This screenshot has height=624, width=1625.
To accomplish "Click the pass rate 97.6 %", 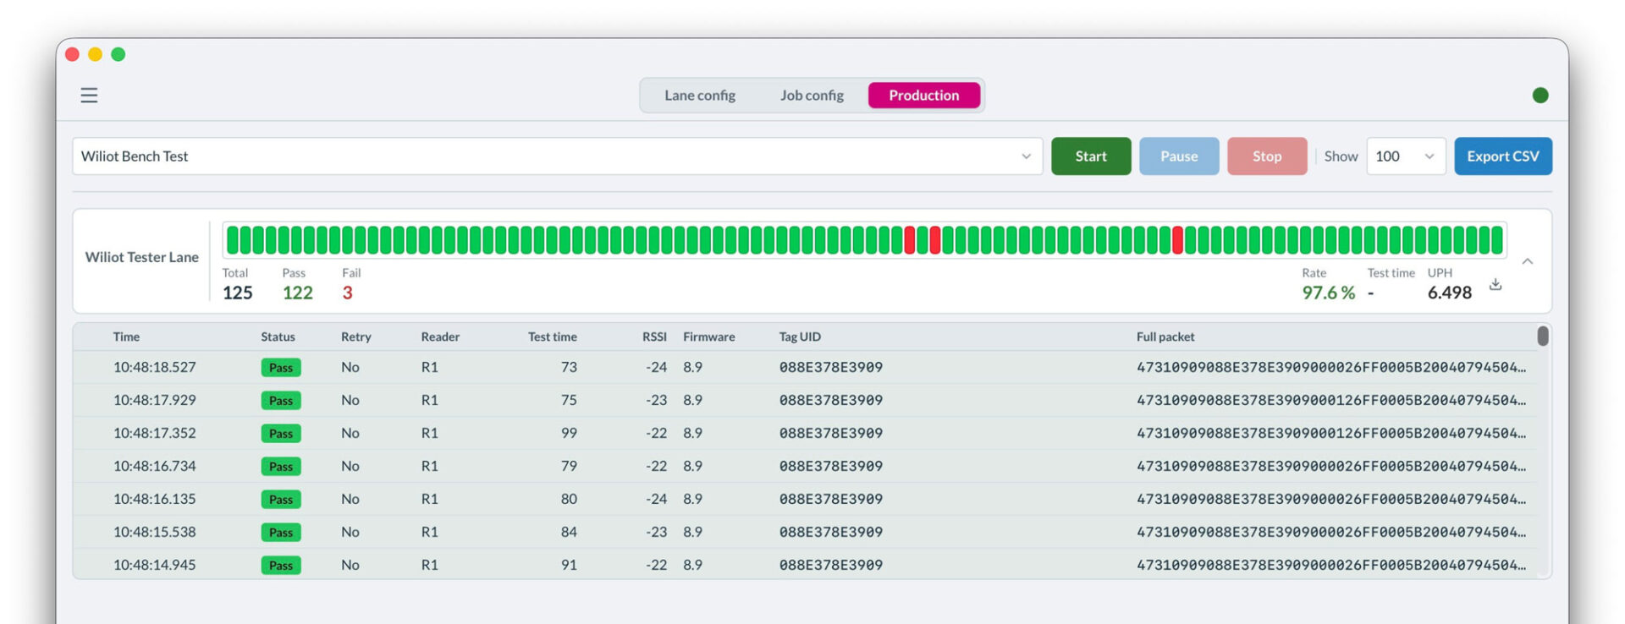I will pos(1329,293).
